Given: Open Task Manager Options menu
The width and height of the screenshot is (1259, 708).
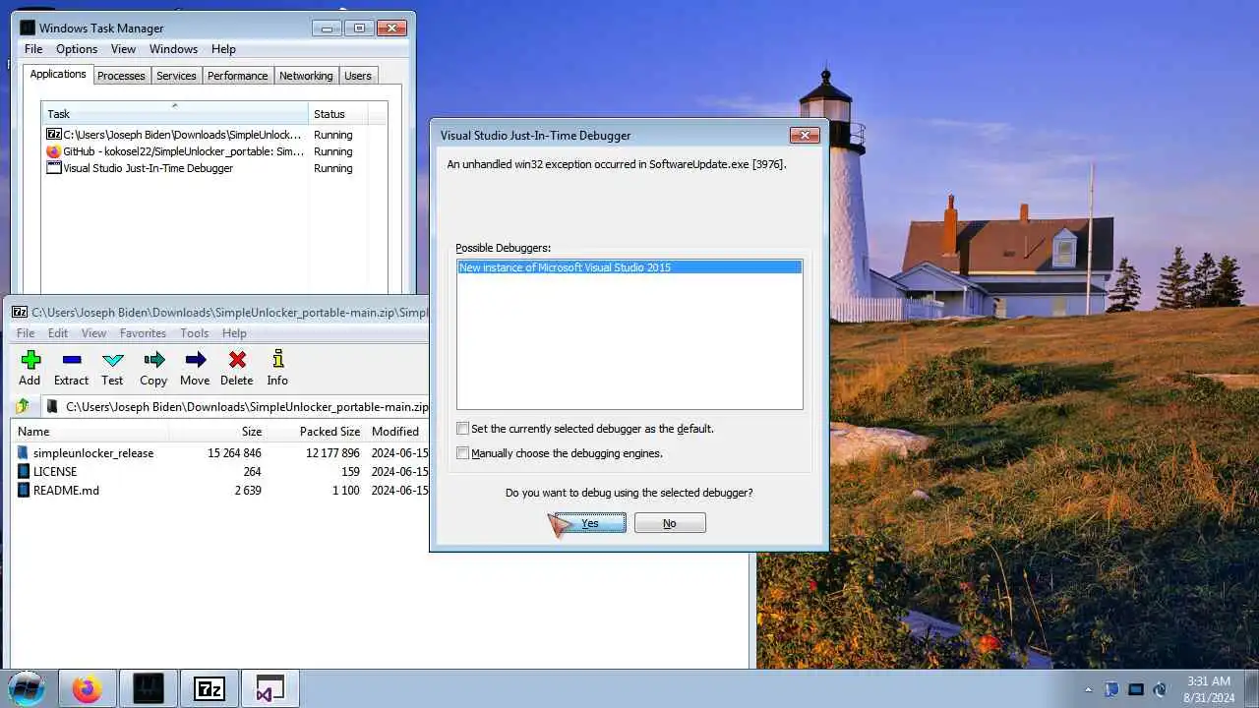Looking at the screenshot, I should (x=77, y=49).
